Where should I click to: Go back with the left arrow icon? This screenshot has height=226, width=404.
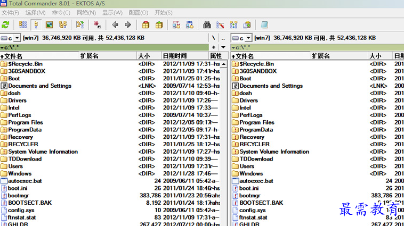[x=115, y=24]
